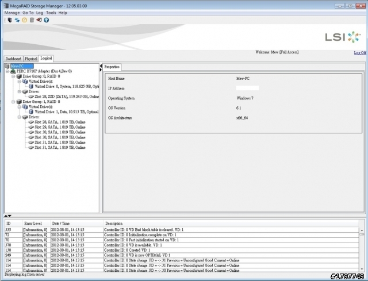Open the Log menu

click(40, 13)
